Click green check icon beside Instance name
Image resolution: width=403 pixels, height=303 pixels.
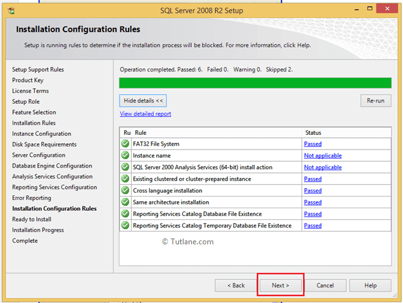pos(125,155)
